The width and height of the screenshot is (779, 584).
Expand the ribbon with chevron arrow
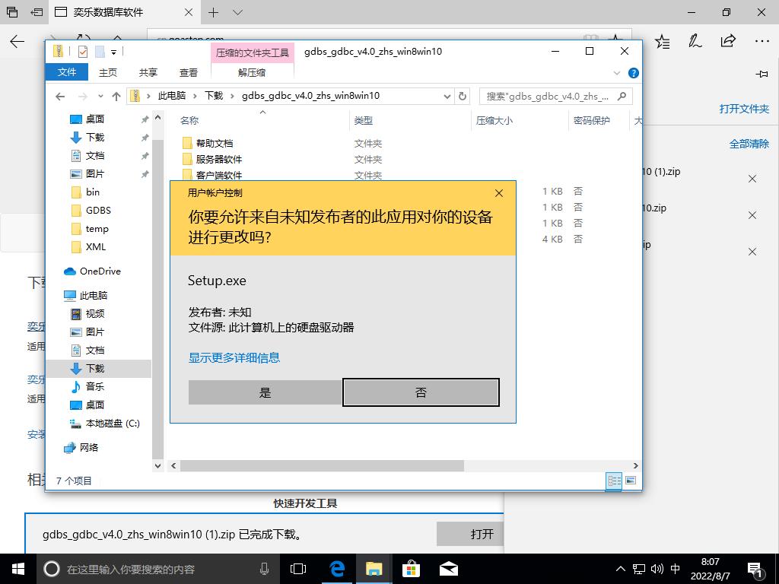tap(618, 73)
